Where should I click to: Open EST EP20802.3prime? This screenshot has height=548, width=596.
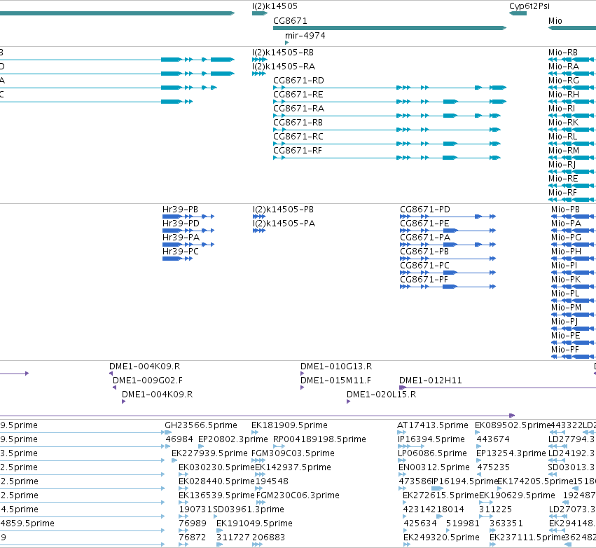point(233,439)
